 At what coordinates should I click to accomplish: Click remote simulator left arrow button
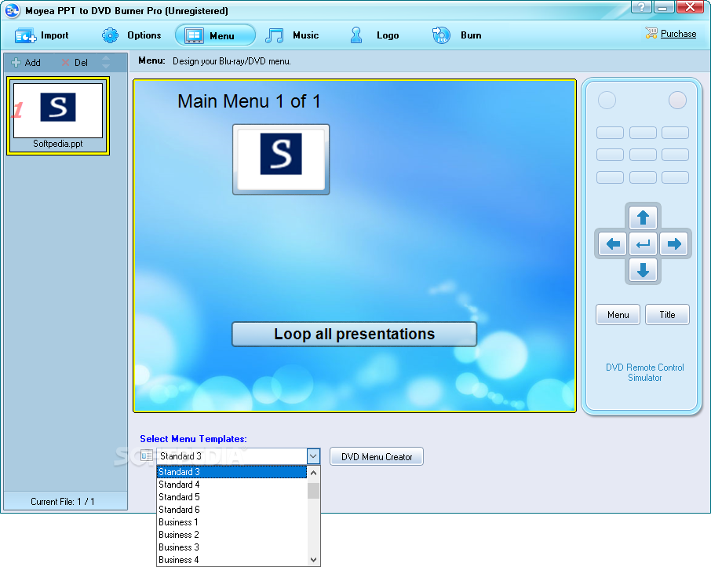[613, 244]
